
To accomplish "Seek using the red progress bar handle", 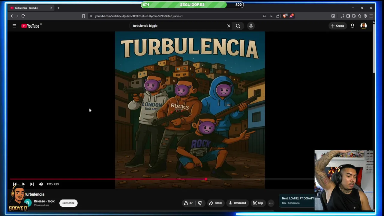I will coord(206,179).
